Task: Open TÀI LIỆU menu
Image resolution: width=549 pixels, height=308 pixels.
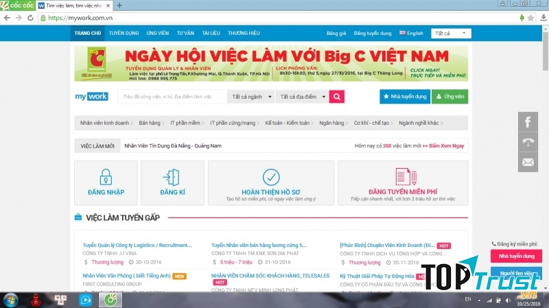Action: coord(211,33)
